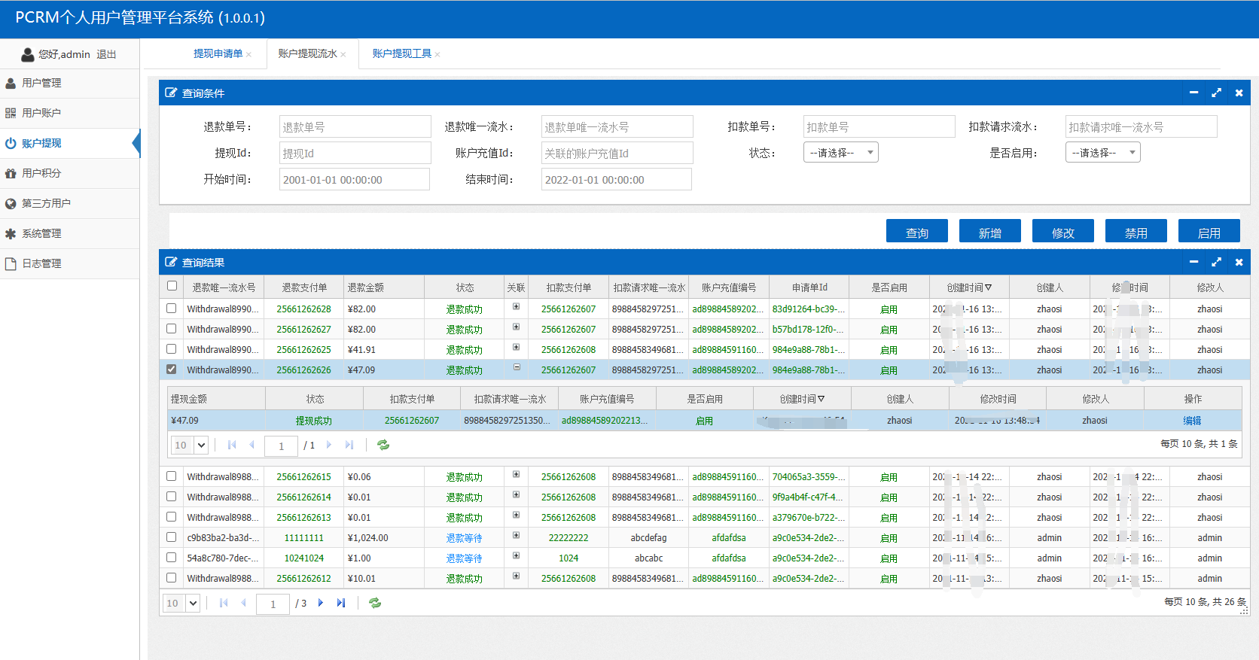The image size is (1259, 660).
Task: Open 用户积分 in the sidebar menu
Action: pyautogui.click(x=41, y=173)
